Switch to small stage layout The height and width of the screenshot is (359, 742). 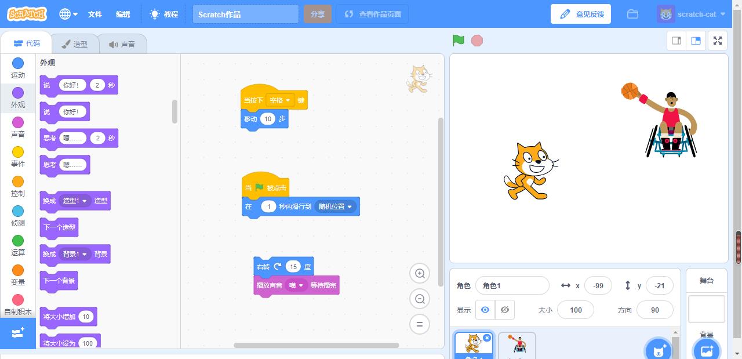pyautogui.click(x=676, y=41)
